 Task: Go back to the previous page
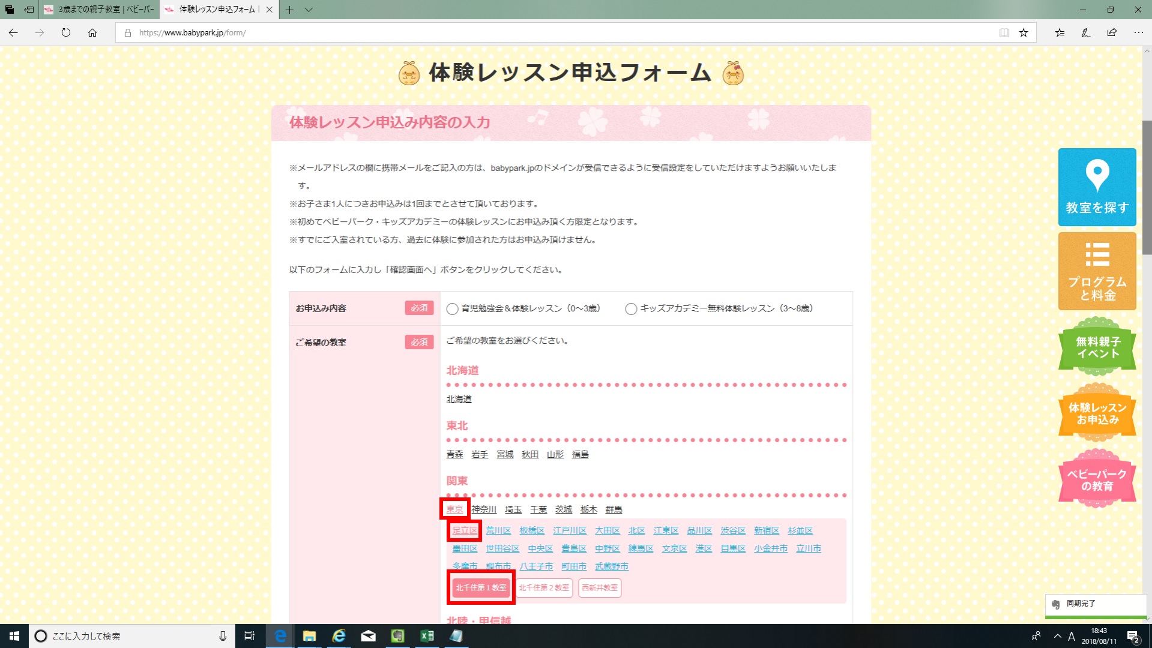(13, 33)
